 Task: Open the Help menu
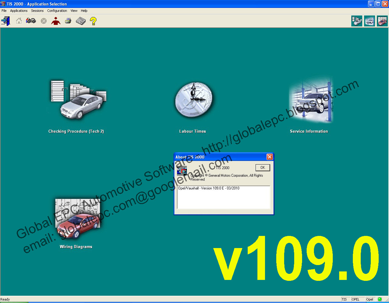(84, 11)
